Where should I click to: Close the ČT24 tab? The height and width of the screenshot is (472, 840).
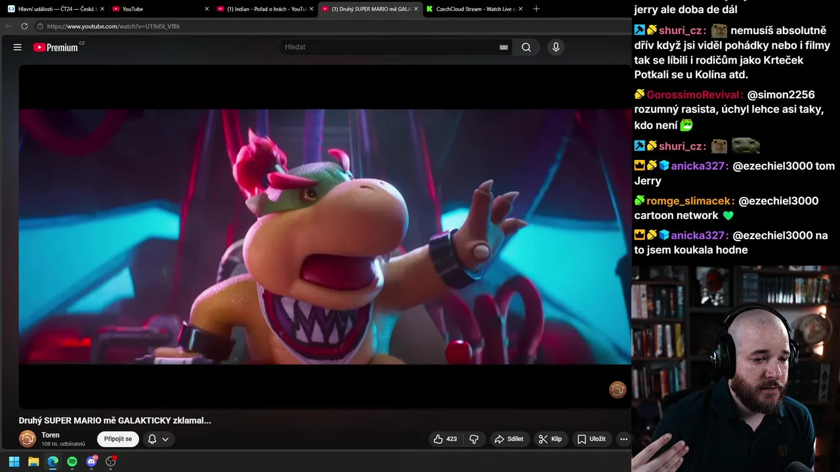(x=102, y=9)
